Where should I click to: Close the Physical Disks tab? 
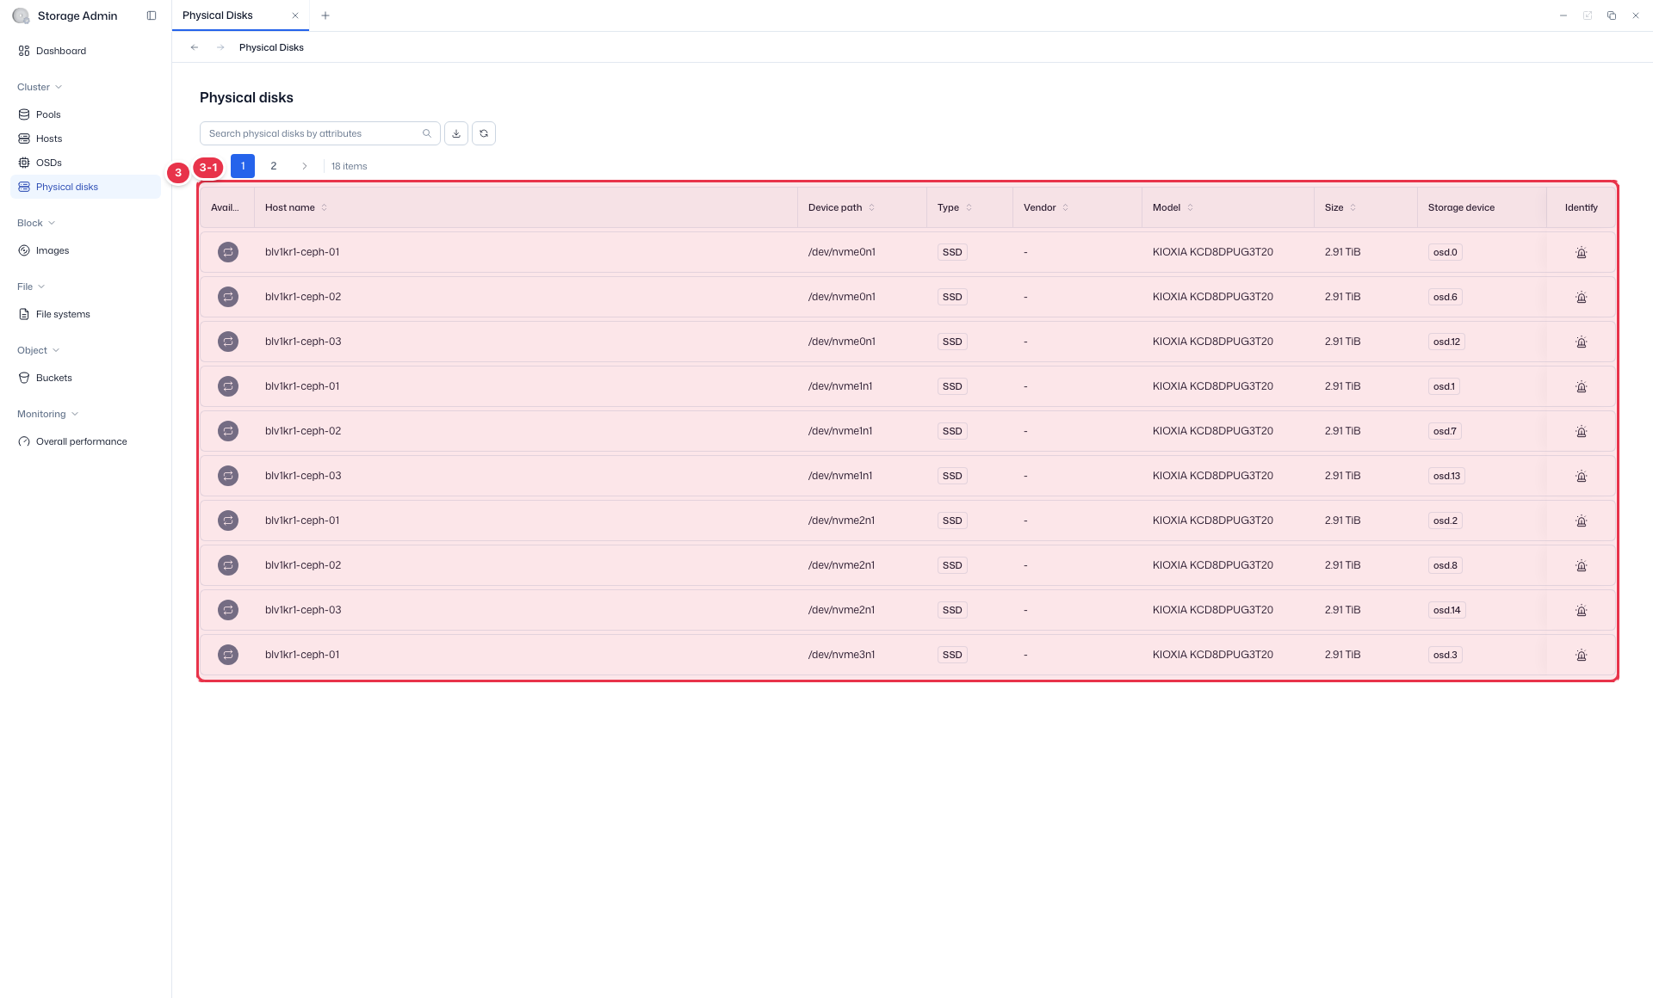295,15
